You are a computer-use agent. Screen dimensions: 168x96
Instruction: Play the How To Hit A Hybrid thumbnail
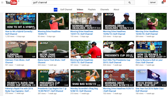(x=21, y=21)
